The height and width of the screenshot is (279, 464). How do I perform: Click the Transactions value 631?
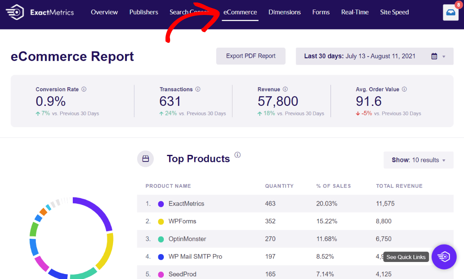tap(170, 101)
